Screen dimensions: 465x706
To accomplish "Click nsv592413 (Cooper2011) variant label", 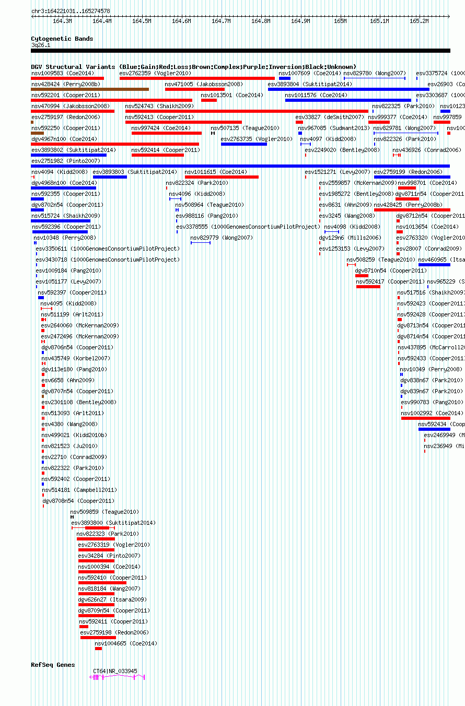I will [x=161, y=117].
